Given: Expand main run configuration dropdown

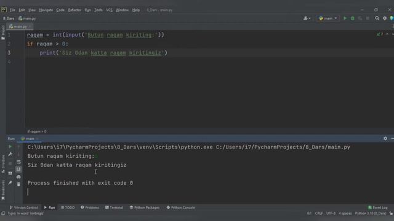Looking at the screenshot, I should 328,18.
